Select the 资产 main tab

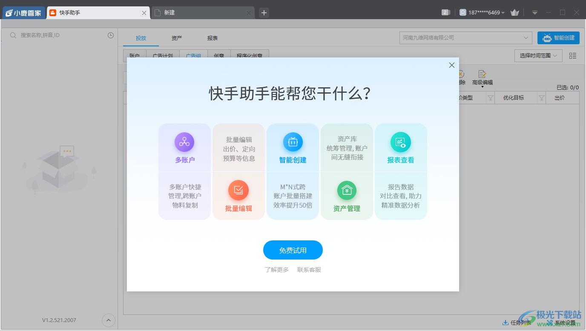point(177,38)
